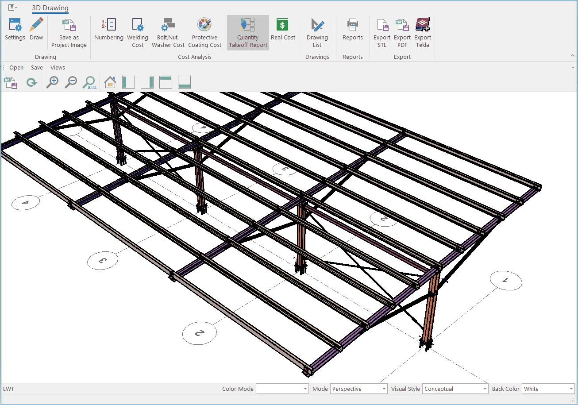
Task: Switch to the home view
Action: [x=110, y=82]
